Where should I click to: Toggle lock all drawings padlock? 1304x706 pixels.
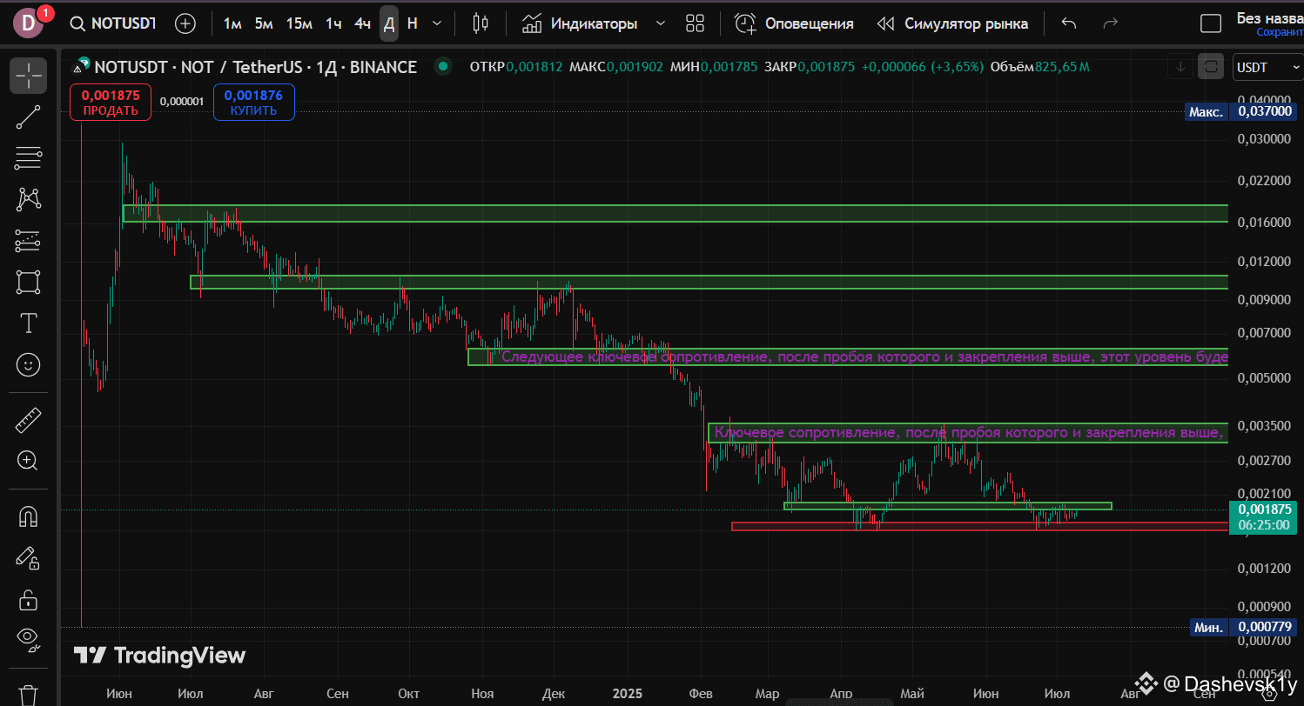(28, 599)
